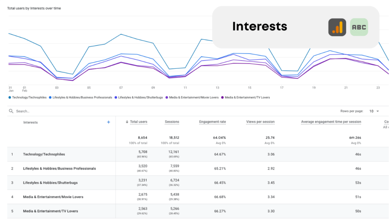Sort by Engagement rate column
390x219 pixels.
pyautogui.click(x=212, y=122)
